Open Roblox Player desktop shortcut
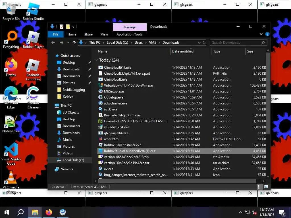Screen dimensions: 291x218 (33, 40)
